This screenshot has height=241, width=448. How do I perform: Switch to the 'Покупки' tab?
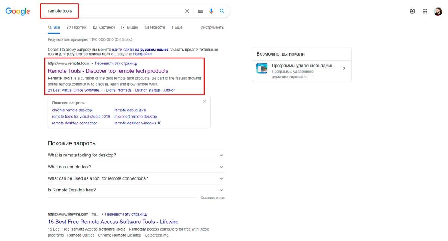(x=77, y=27)
